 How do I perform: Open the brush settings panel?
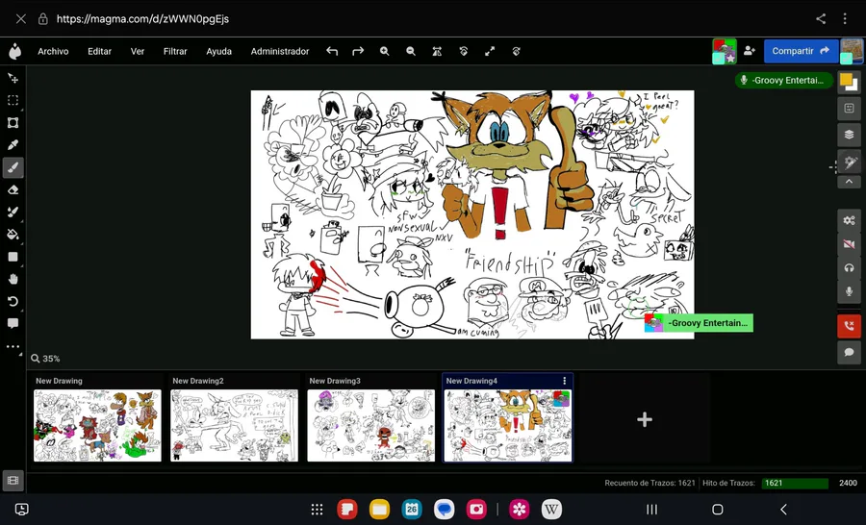coord(850,162)
